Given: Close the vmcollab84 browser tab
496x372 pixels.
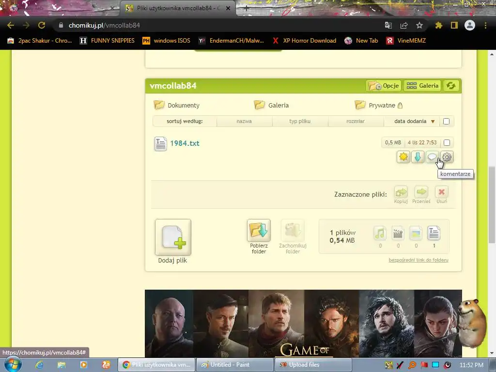Looking at the screenshot, I should (x=228, y=8).
